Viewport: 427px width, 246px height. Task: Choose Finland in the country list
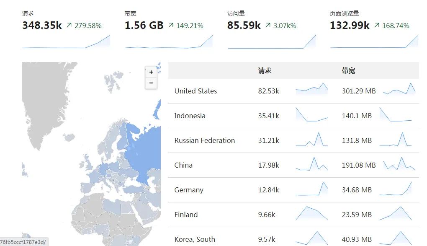pos(186,215)
